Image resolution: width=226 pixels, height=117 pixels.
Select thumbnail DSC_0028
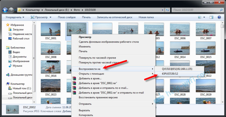[180, 86]
